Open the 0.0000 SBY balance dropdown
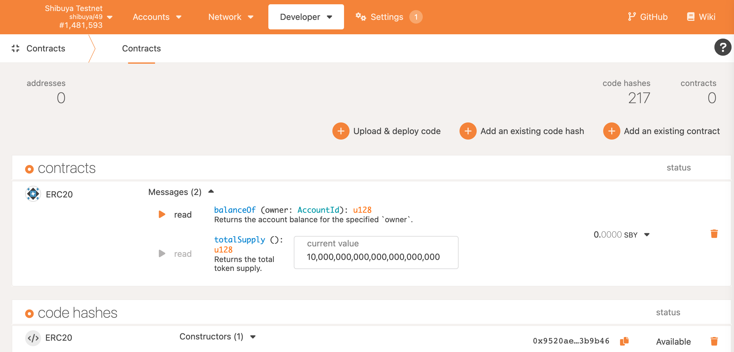This screenshot has height=352, width=734. click(647, 234)
